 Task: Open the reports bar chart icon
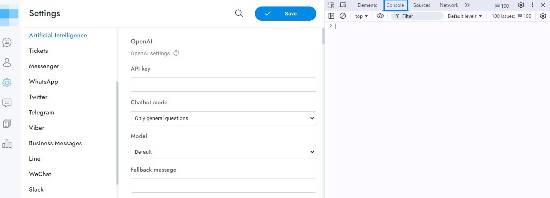pyautogui.click(x=7, y=144)
